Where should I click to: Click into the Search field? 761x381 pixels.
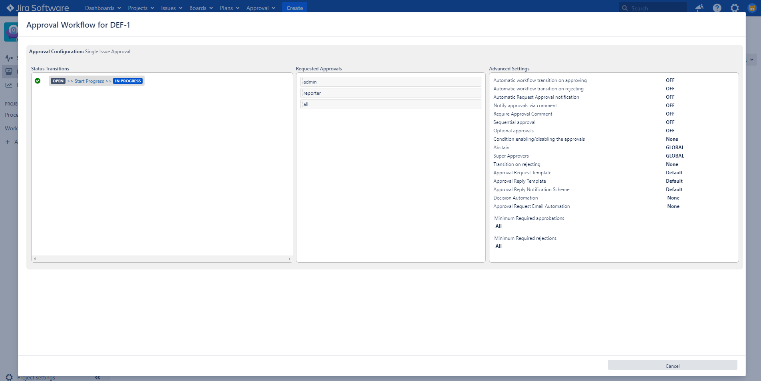pyautogui.click(x=653, y=8)
